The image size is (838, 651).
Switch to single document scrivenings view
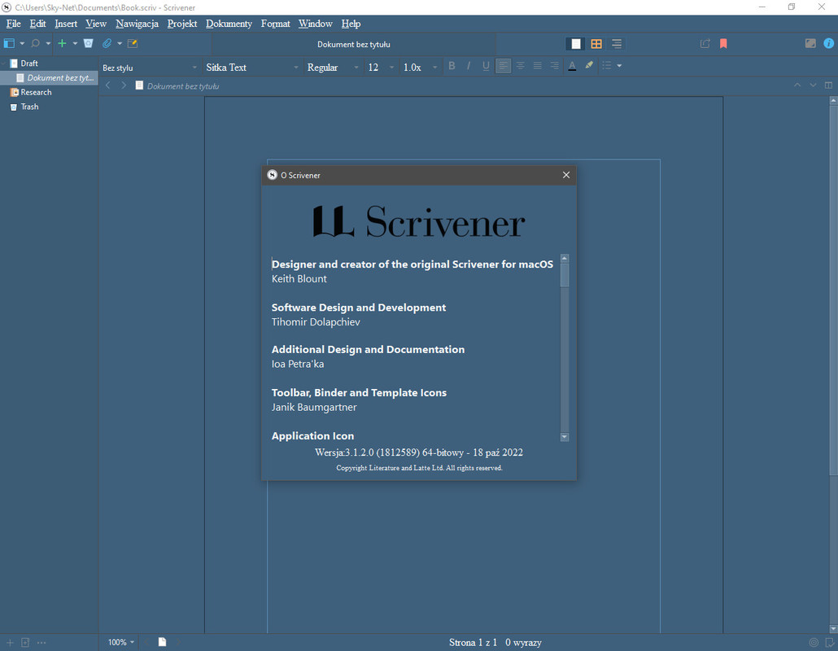[575, 44]
